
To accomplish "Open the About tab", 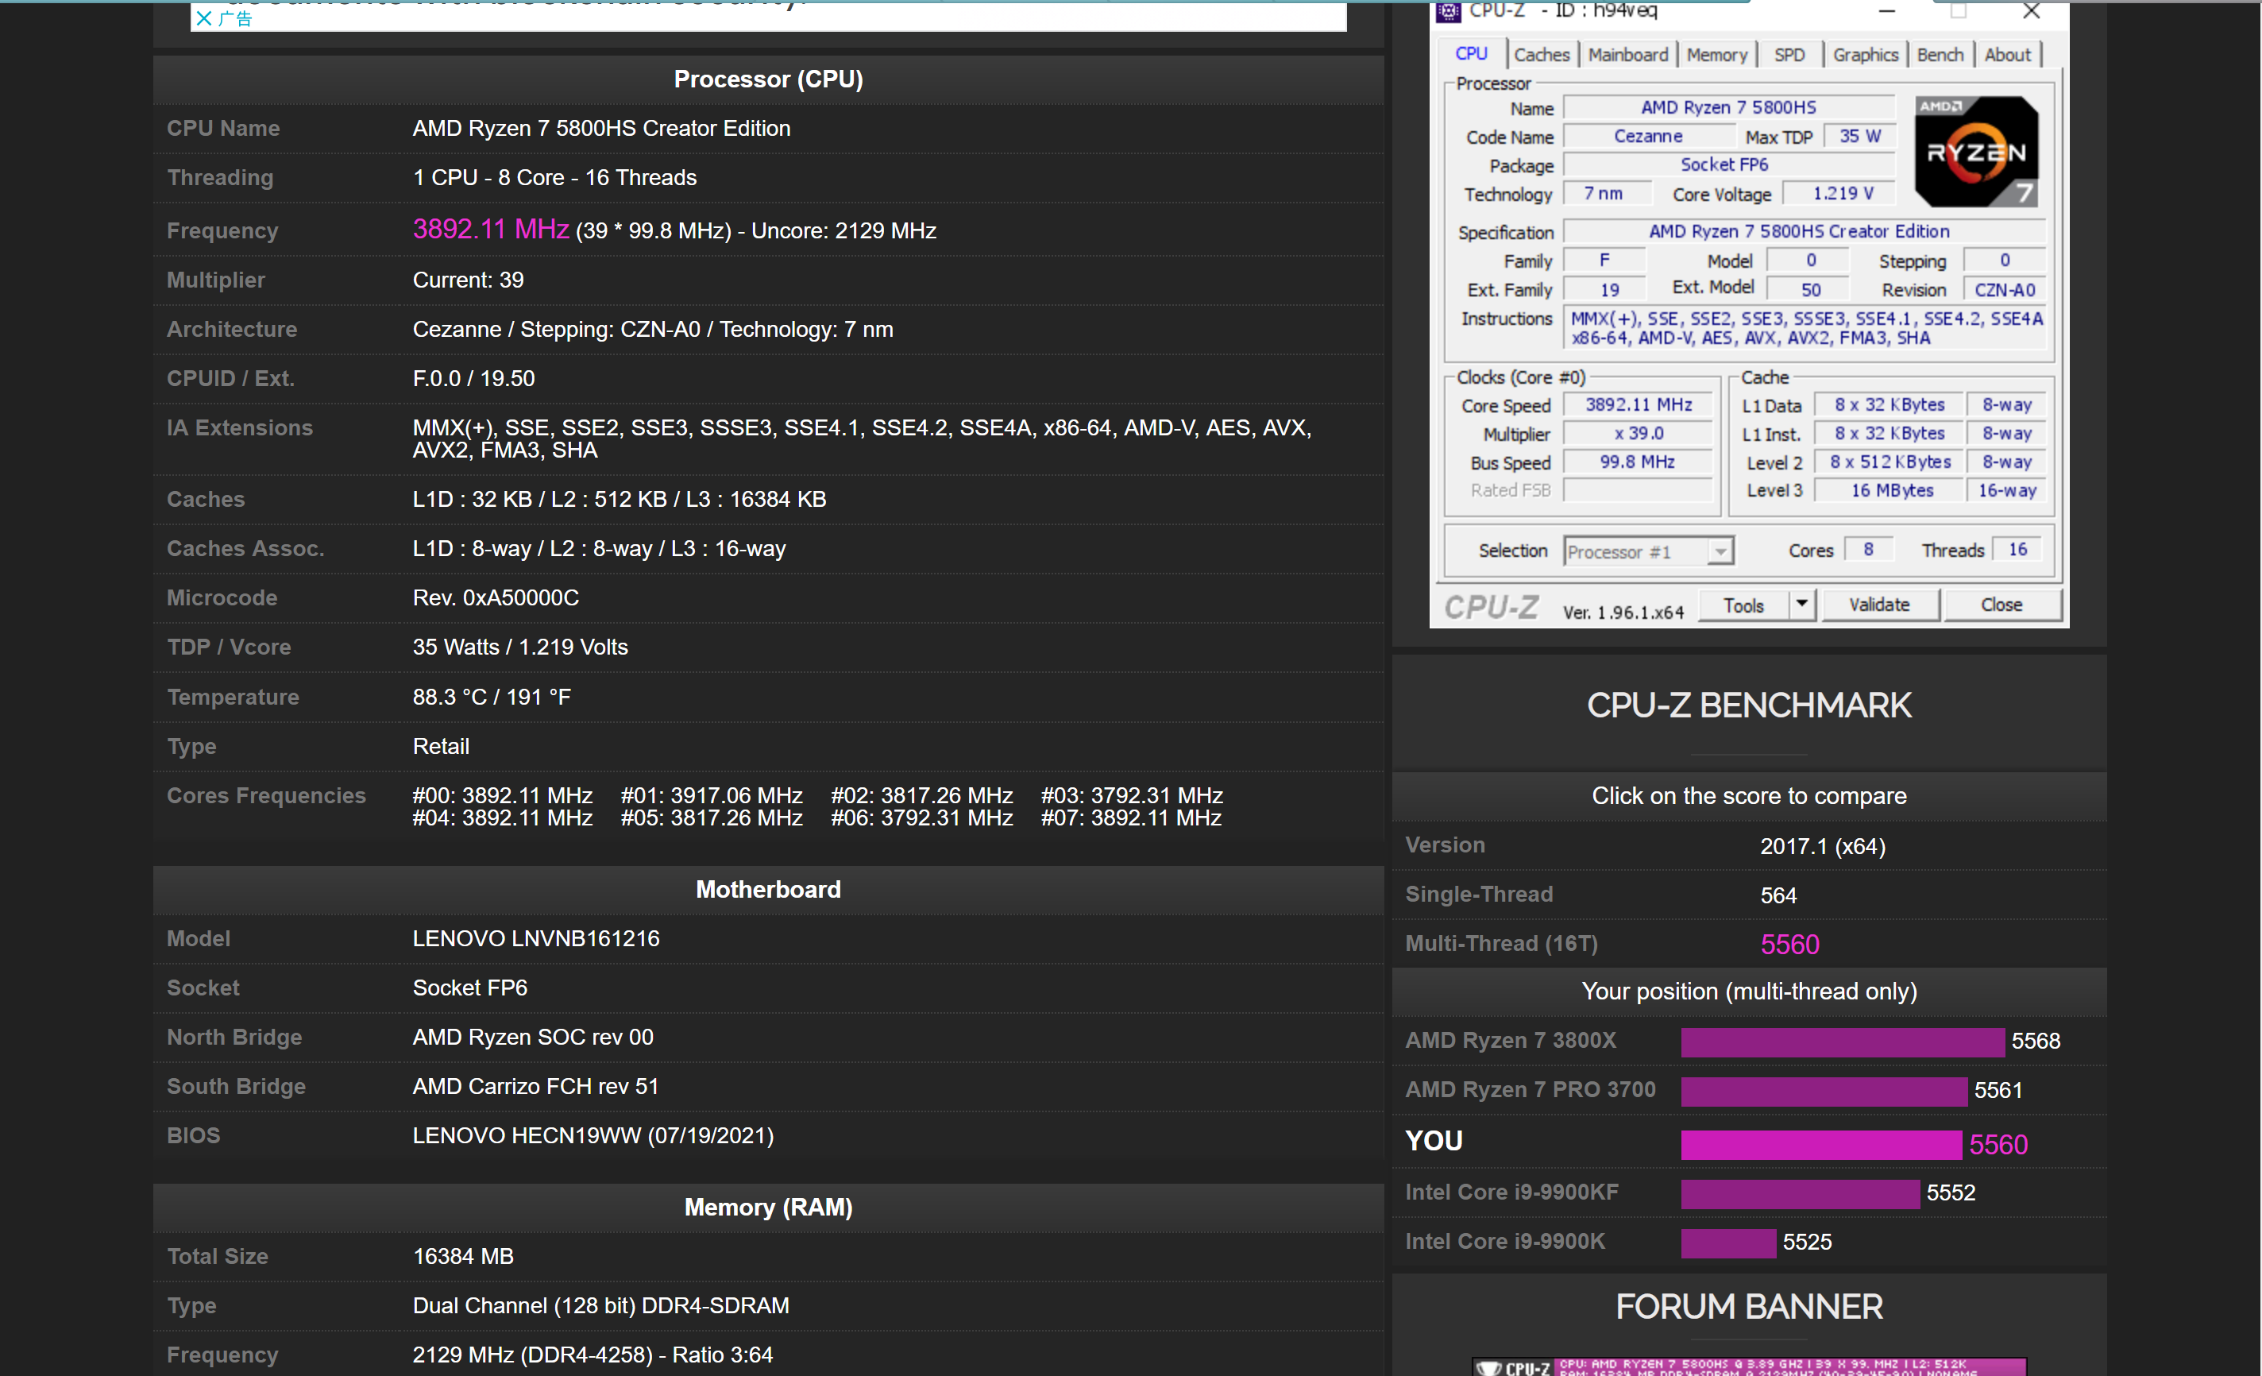I will pyautogui.click(x=2007, y=55).
